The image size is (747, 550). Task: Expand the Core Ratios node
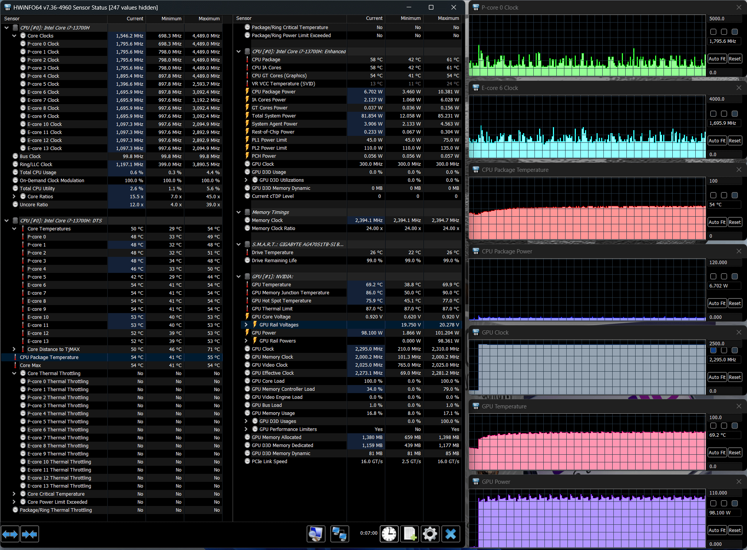[14, 196]
